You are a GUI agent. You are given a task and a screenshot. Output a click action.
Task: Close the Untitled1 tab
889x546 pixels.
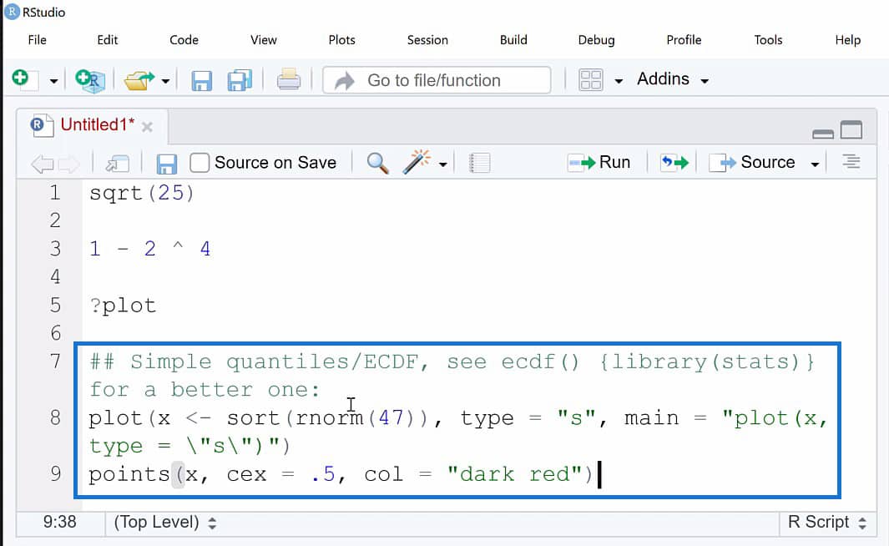pyautogui.click(x=147, y=127)
